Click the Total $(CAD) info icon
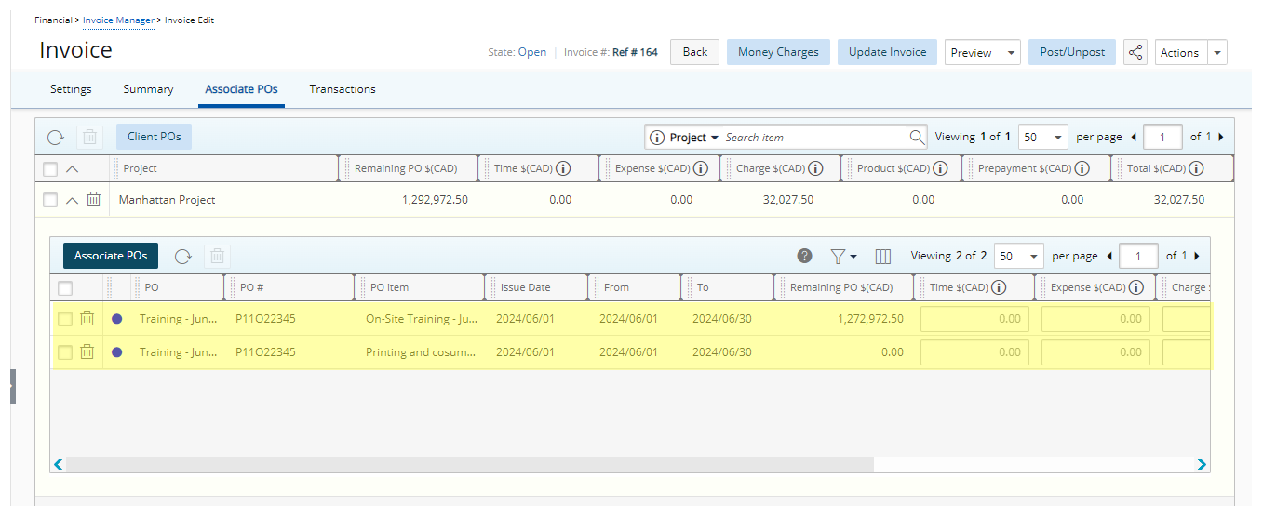Image resolution: width=1263 pixels, height=517 pixels. [x=1197, y=169]
